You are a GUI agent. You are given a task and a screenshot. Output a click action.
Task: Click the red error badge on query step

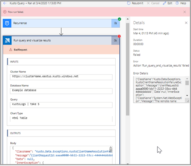point(119,36)
